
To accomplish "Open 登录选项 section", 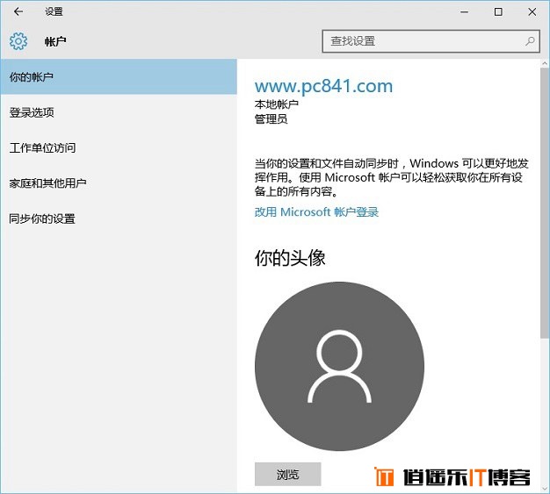I will click(119, 112).
